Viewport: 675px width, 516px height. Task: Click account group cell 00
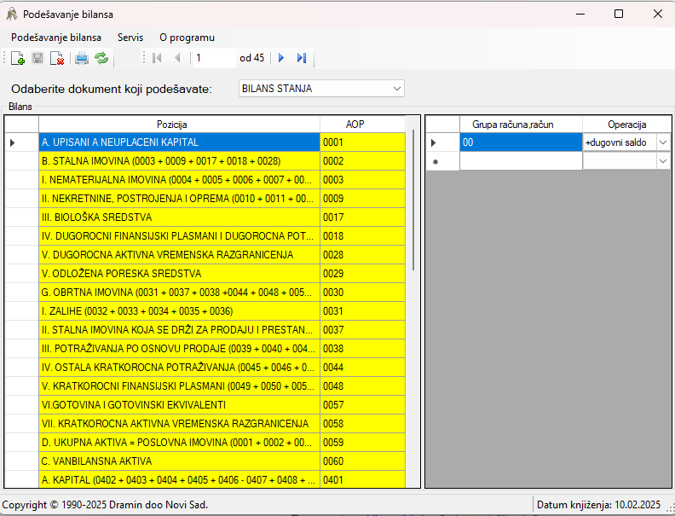(521, 142)
